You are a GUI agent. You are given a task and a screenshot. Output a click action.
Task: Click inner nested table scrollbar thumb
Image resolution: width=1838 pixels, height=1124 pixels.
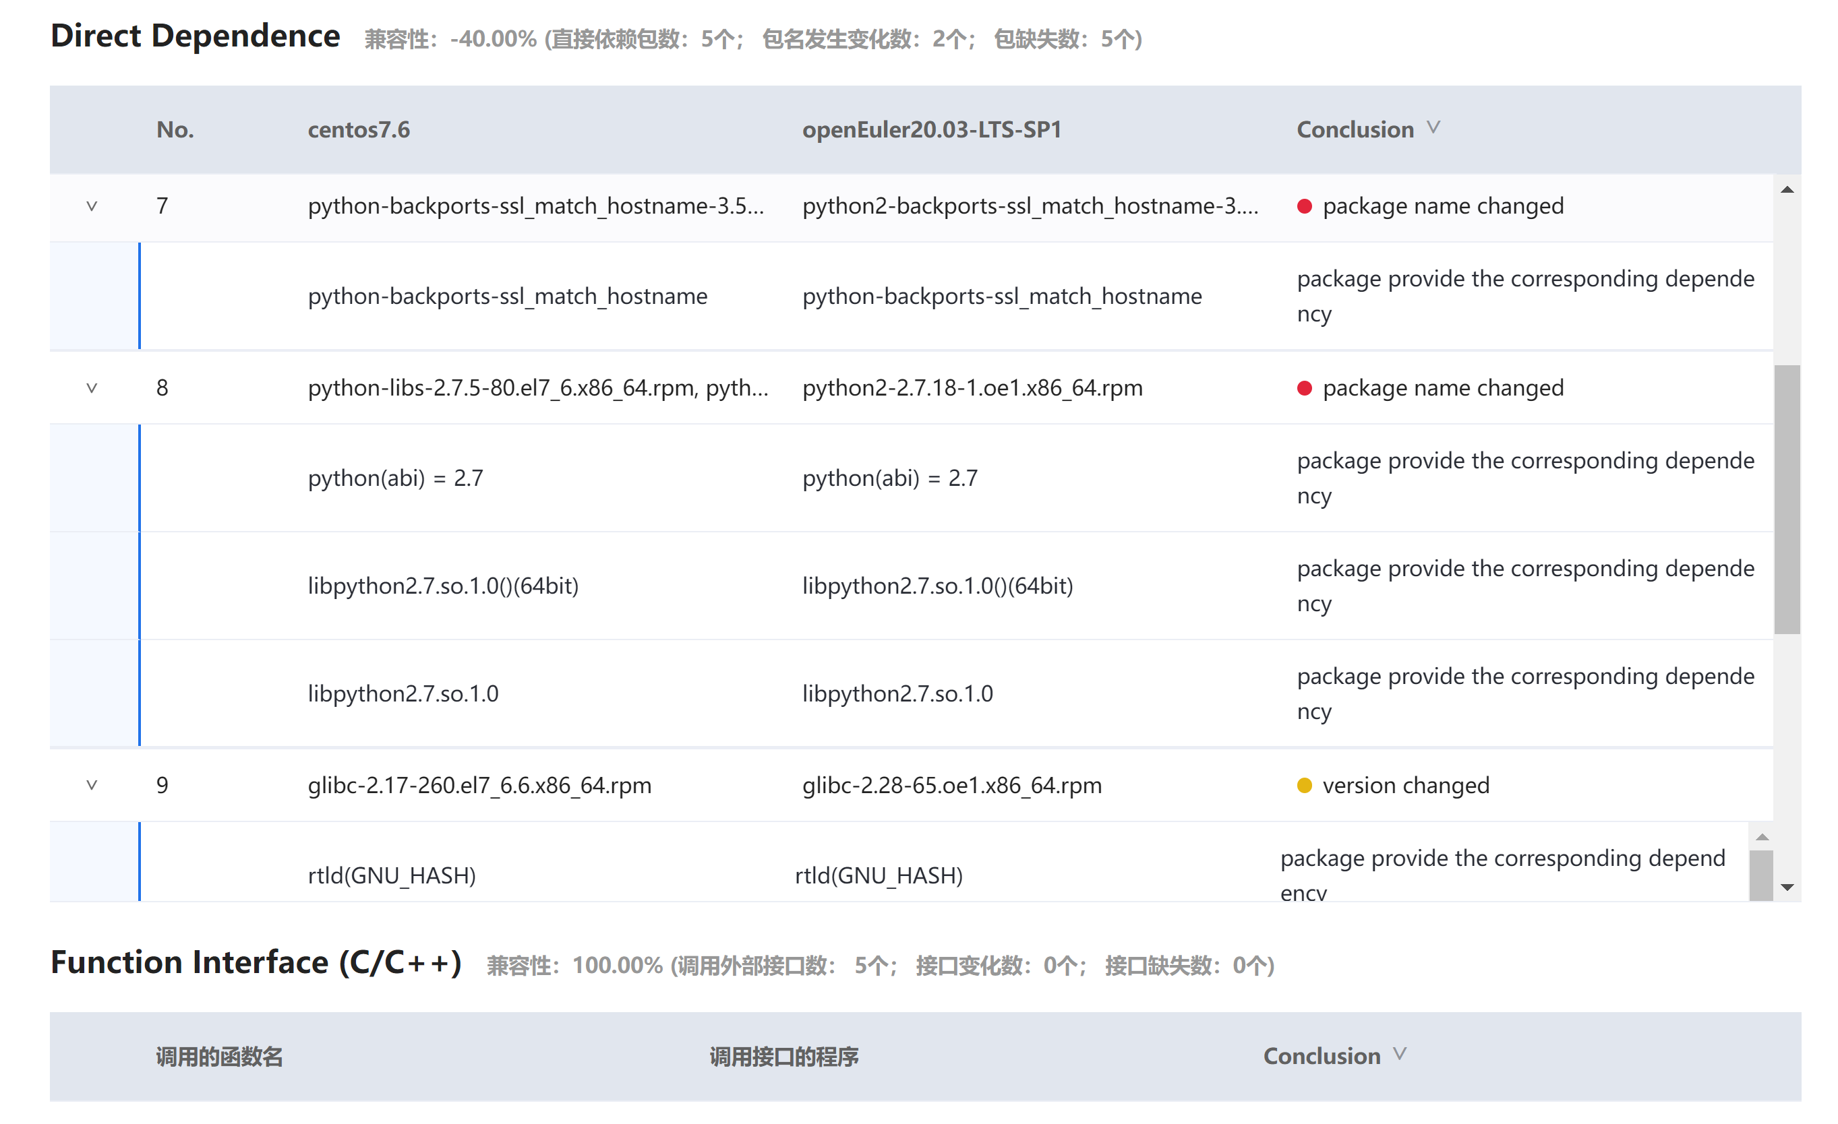coord(1761,876)
